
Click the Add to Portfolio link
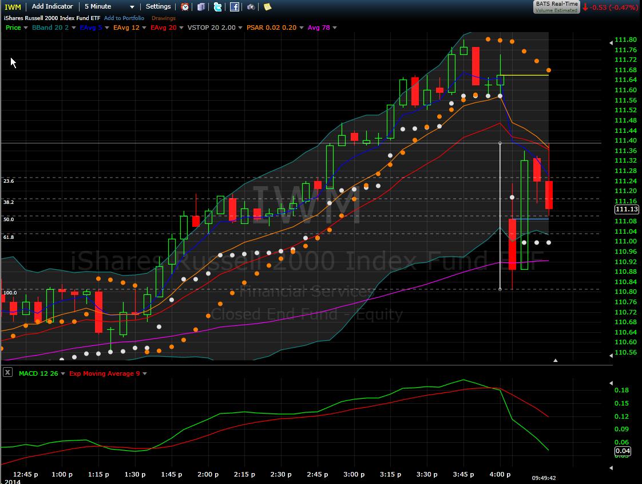[124, 18]
